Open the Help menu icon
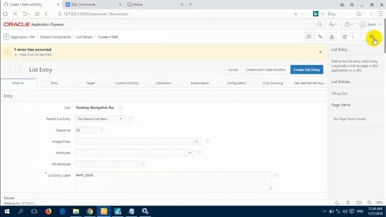Image resolution: width=386 pixels, height=217 pixels. [x=349, y=24]
